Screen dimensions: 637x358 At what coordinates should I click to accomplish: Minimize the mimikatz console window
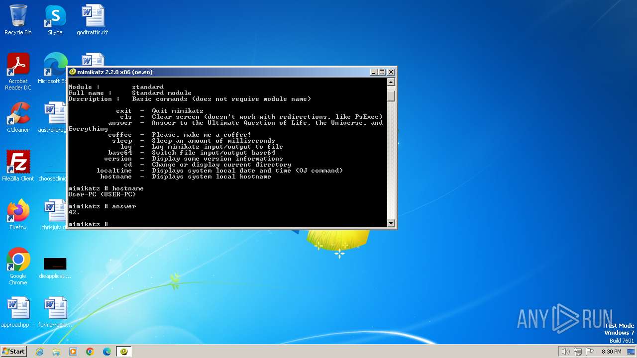click(374, 72)
